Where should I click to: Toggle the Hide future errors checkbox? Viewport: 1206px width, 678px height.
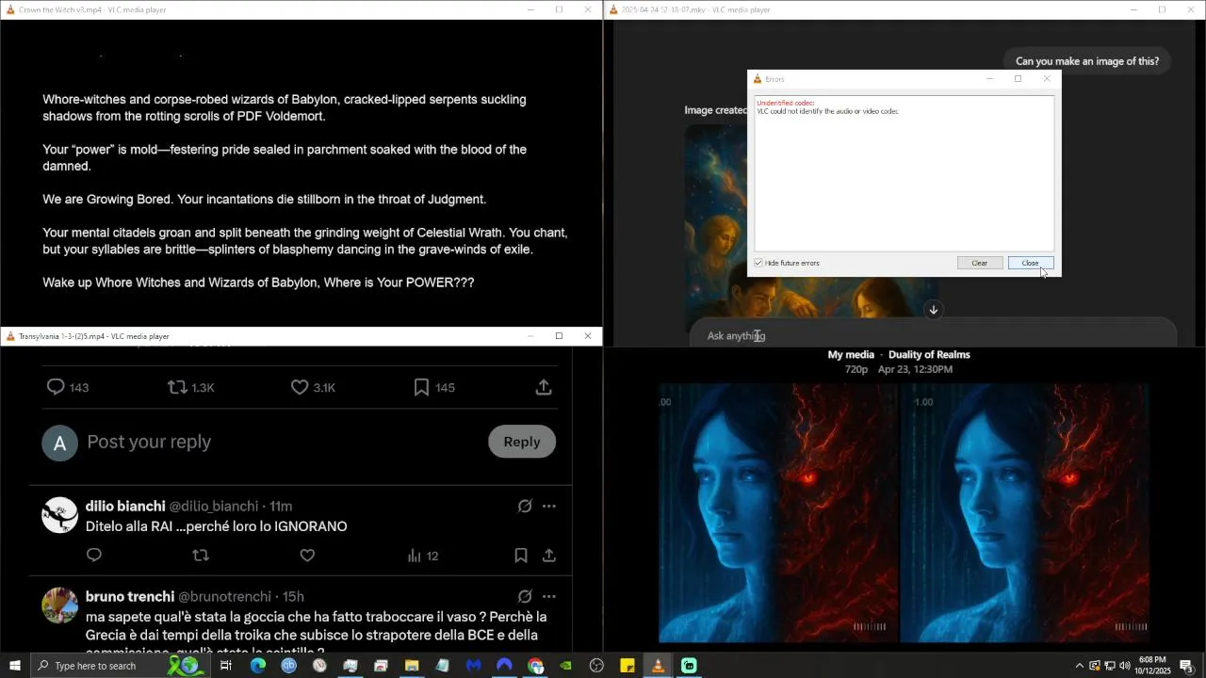(758, 263)
